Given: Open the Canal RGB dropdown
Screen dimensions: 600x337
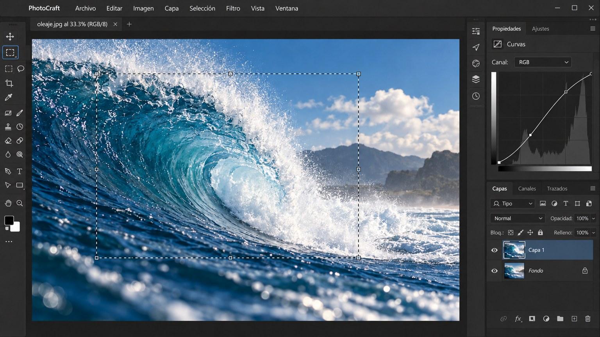Looking at the screenshot, I should (x=543, y=62).
